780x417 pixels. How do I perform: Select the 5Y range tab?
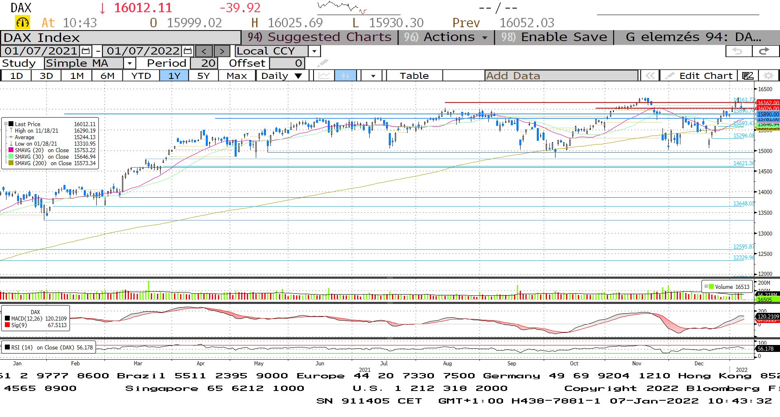(203, 76)
